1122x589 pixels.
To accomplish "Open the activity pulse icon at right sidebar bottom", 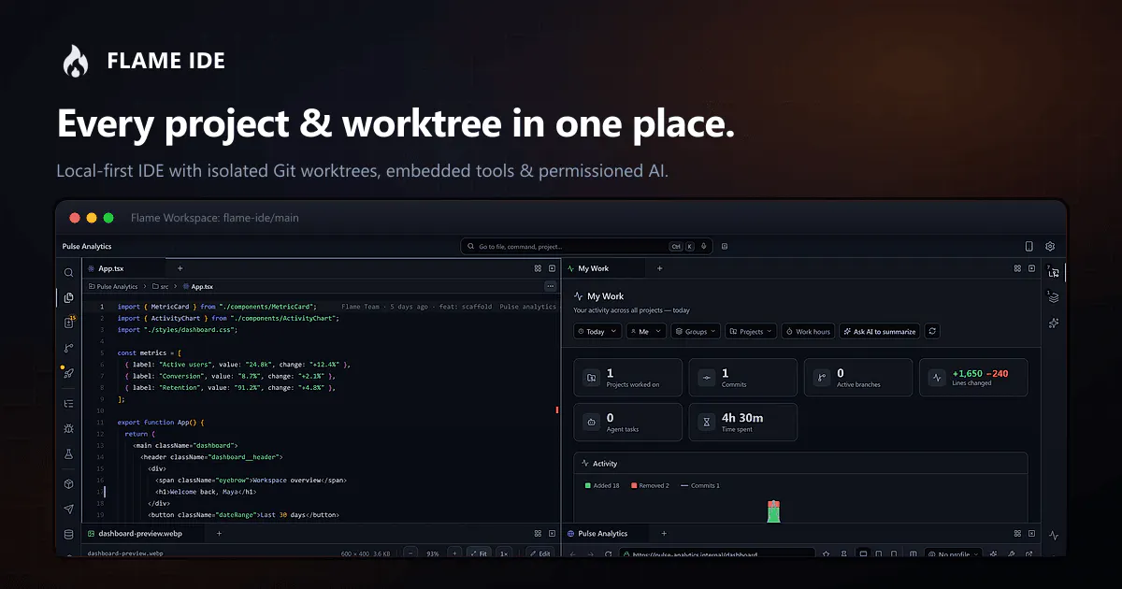I will 1054,536.
